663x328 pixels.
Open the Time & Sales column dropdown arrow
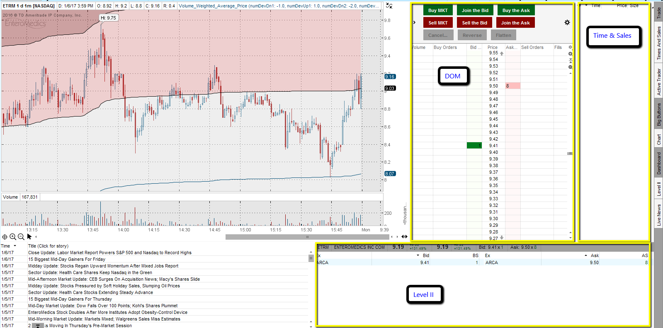pyautogui.click(x=586, y=5)
